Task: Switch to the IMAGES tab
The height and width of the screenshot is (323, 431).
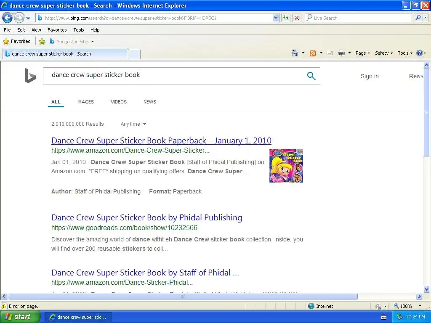Action: (x=85, y=102)
